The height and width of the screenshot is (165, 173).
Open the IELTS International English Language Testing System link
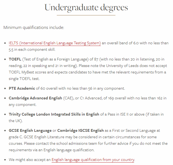(x=55, y=43)
